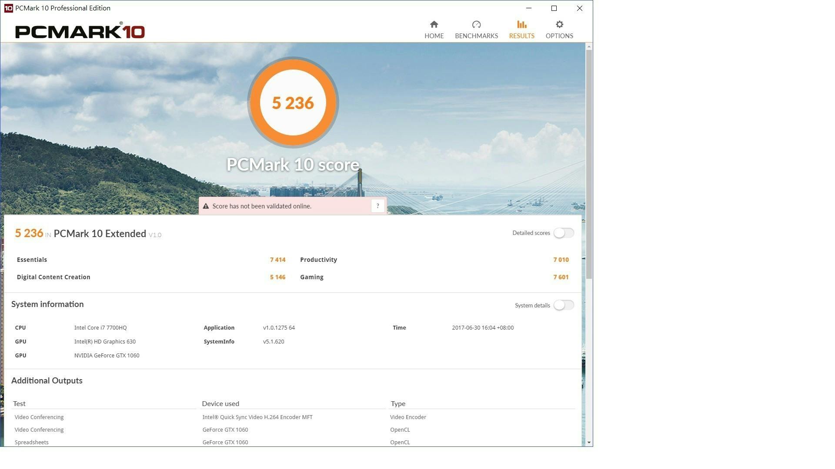The height and width of the screenshot is (469, 835).
Task: Click the PCMark 10 Extended heading
Action: (100, 234)
